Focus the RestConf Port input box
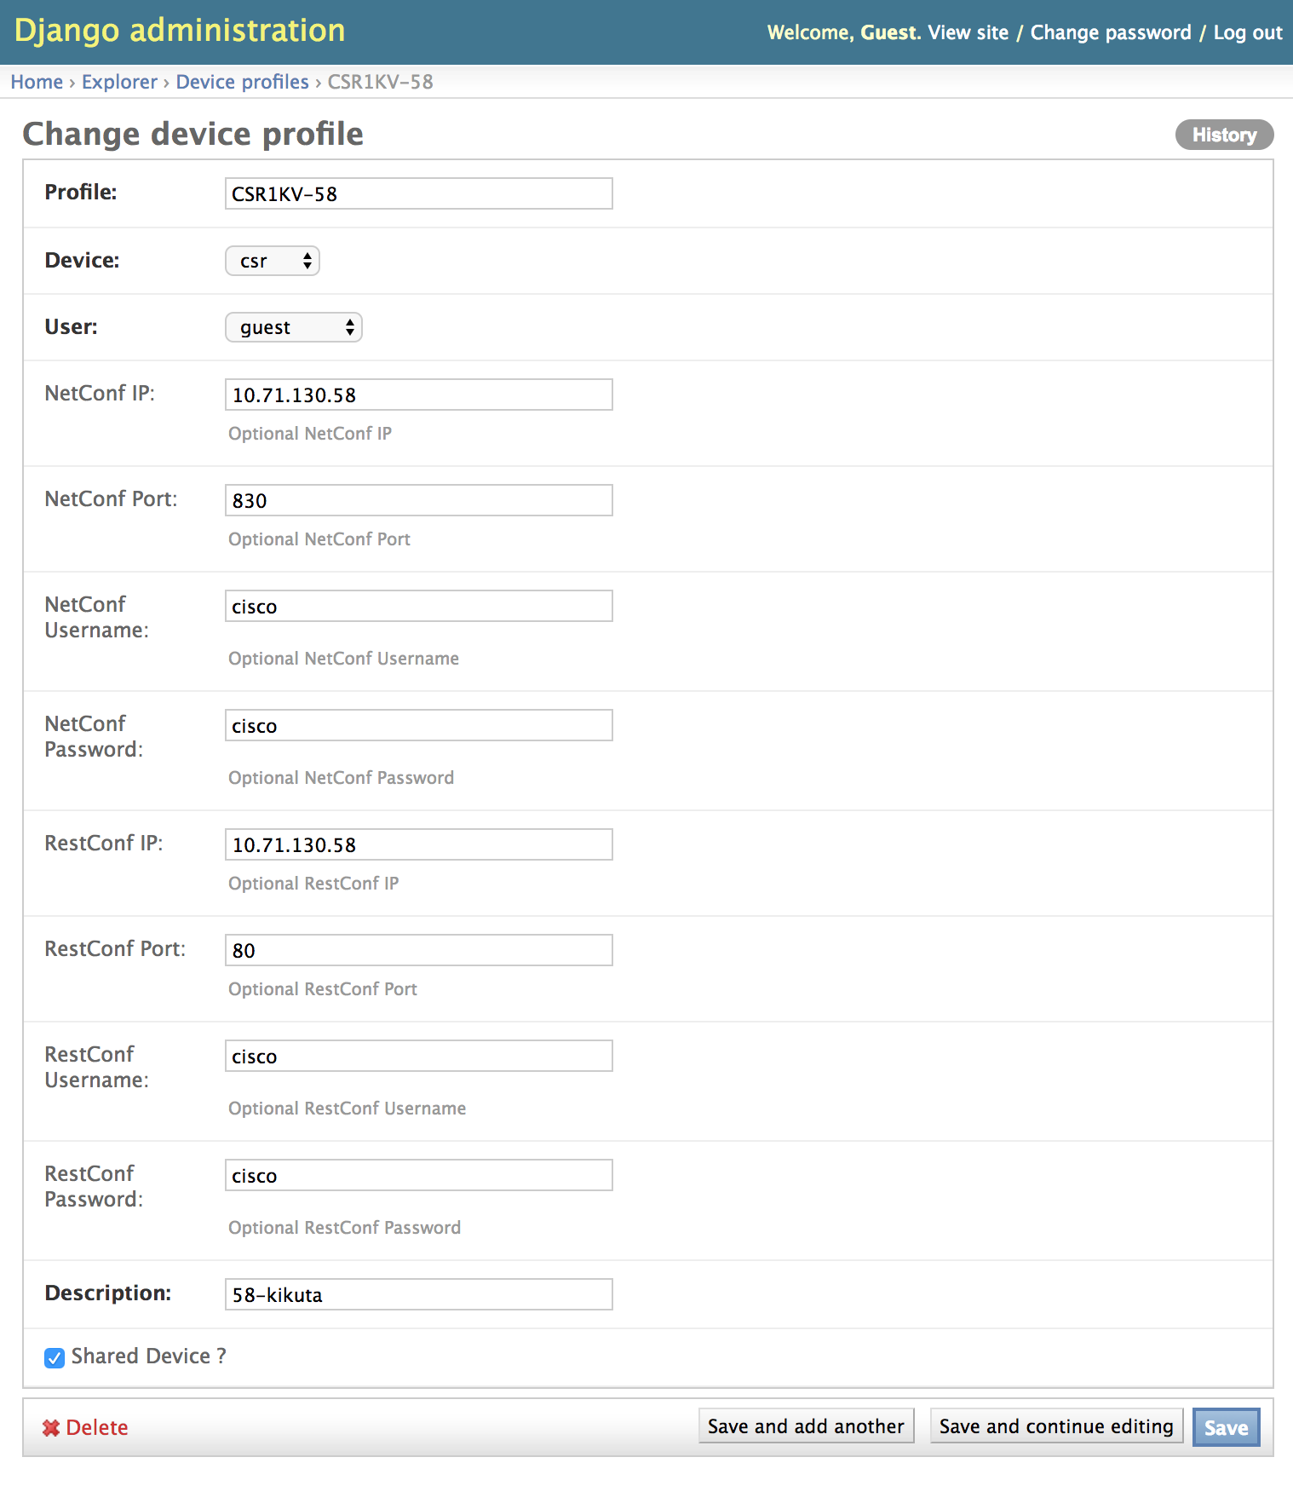 [x=418, y=950]
